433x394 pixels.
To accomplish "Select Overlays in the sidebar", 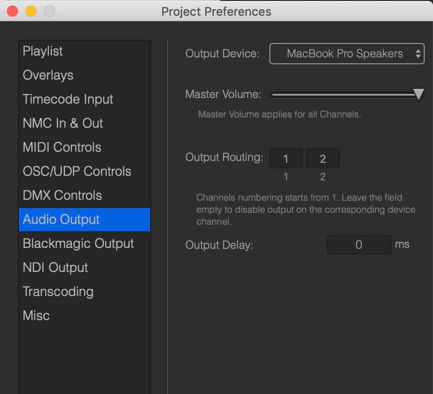I will 85,75.
